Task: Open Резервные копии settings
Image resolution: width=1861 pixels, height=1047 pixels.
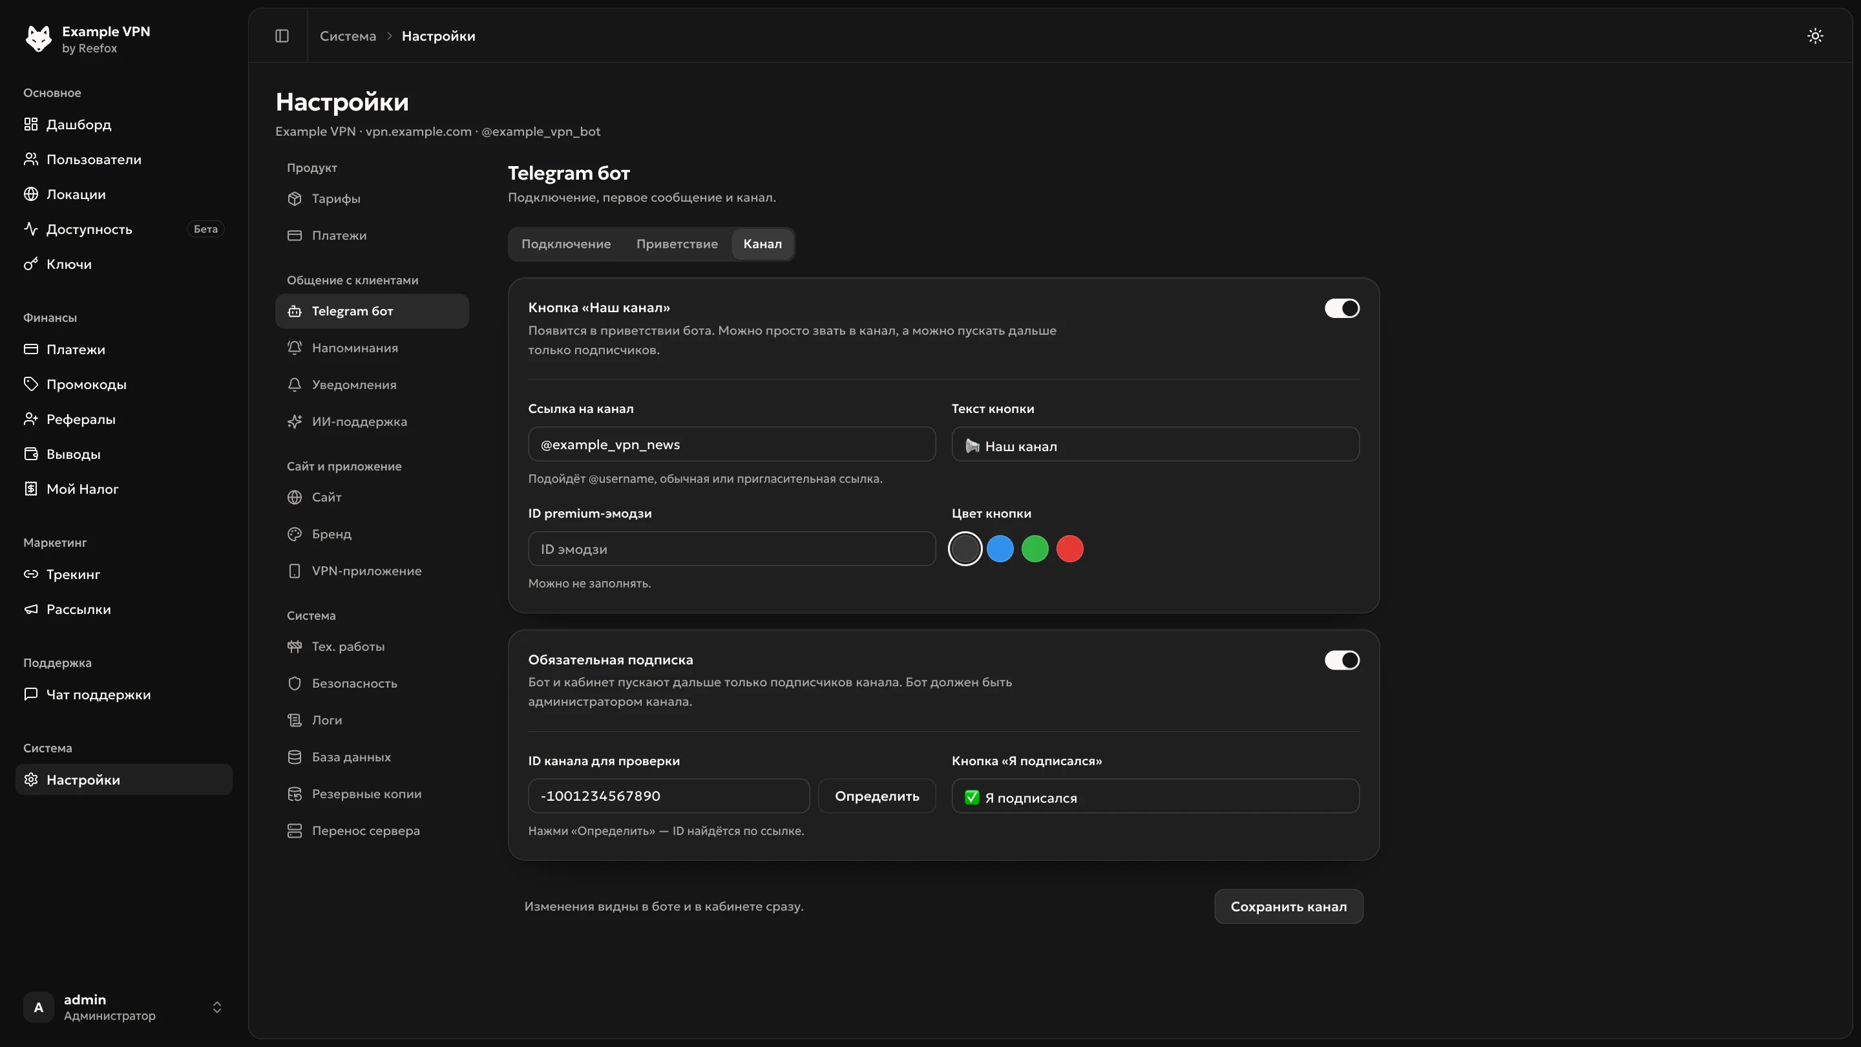Action: 372,794
